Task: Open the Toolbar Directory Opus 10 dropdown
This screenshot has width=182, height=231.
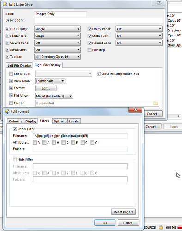Action: tap(57, 57)
